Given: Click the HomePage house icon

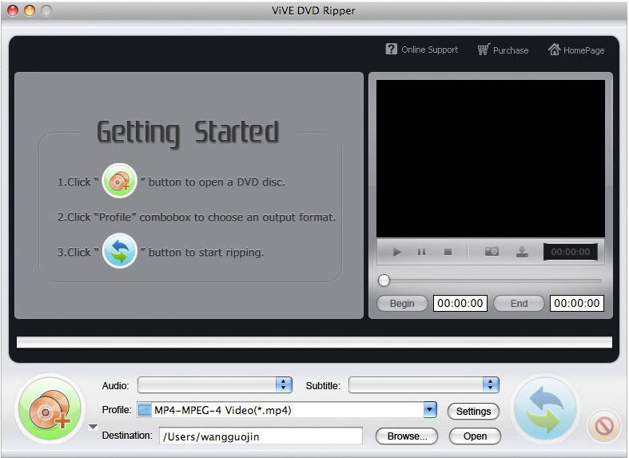Looking at the screenshot, I should point(555,49).
